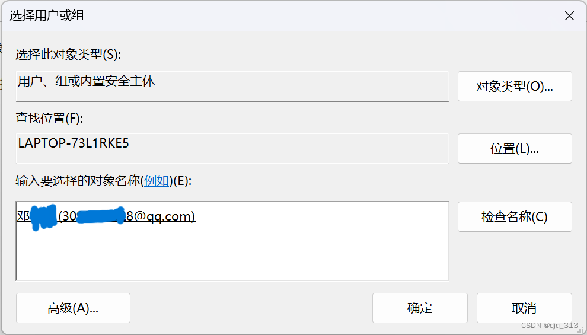Click the blue-scribbled redacted name after 邓

(43, 217)
